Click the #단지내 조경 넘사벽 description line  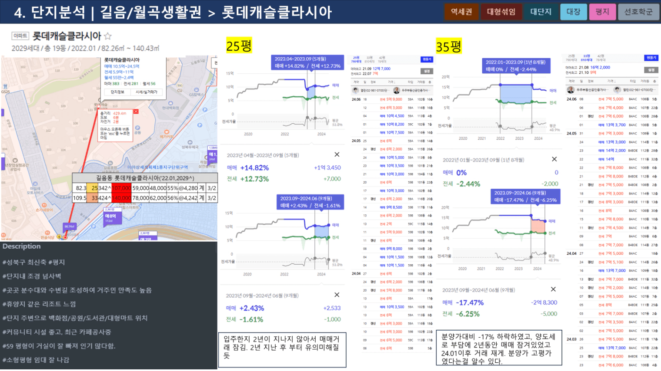click(x=32, y=276)
